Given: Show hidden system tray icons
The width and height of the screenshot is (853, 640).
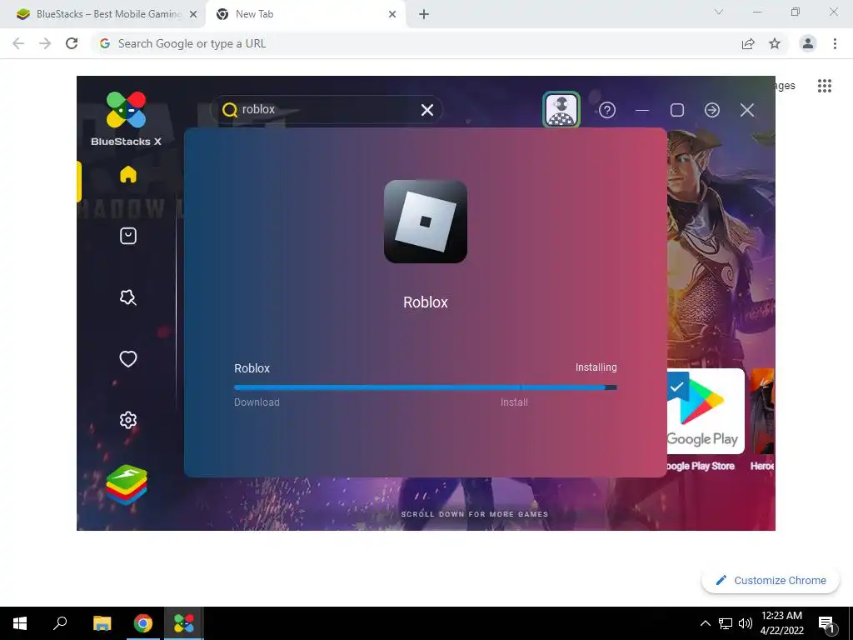Looking at the screenshot, I should 705,623.
